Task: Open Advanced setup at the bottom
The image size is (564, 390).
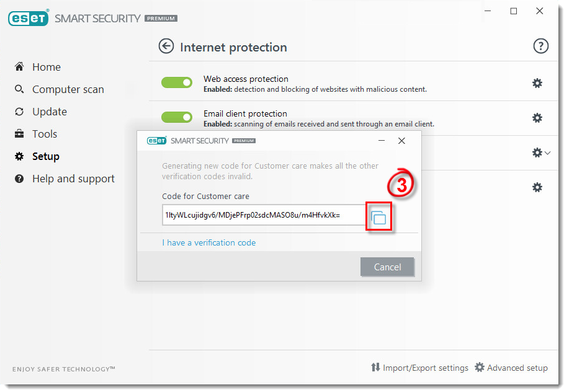Action: coord(511,367)
